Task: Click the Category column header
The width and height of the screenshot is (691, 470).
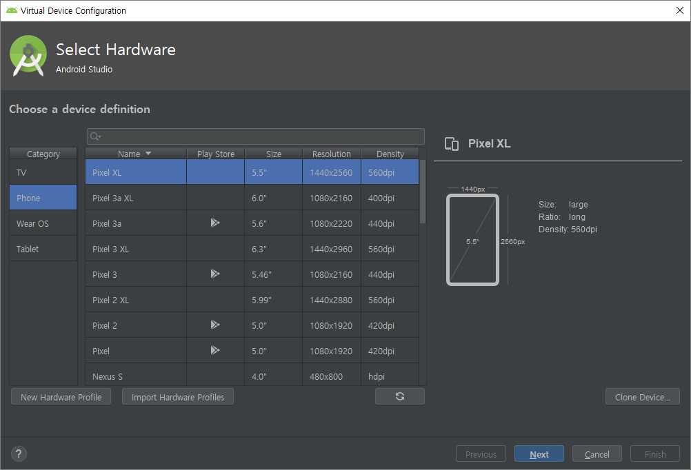Action: point(43,154)
